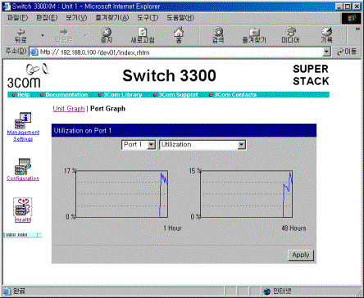Click the 완료 status bar text

(x=19, y=291)
